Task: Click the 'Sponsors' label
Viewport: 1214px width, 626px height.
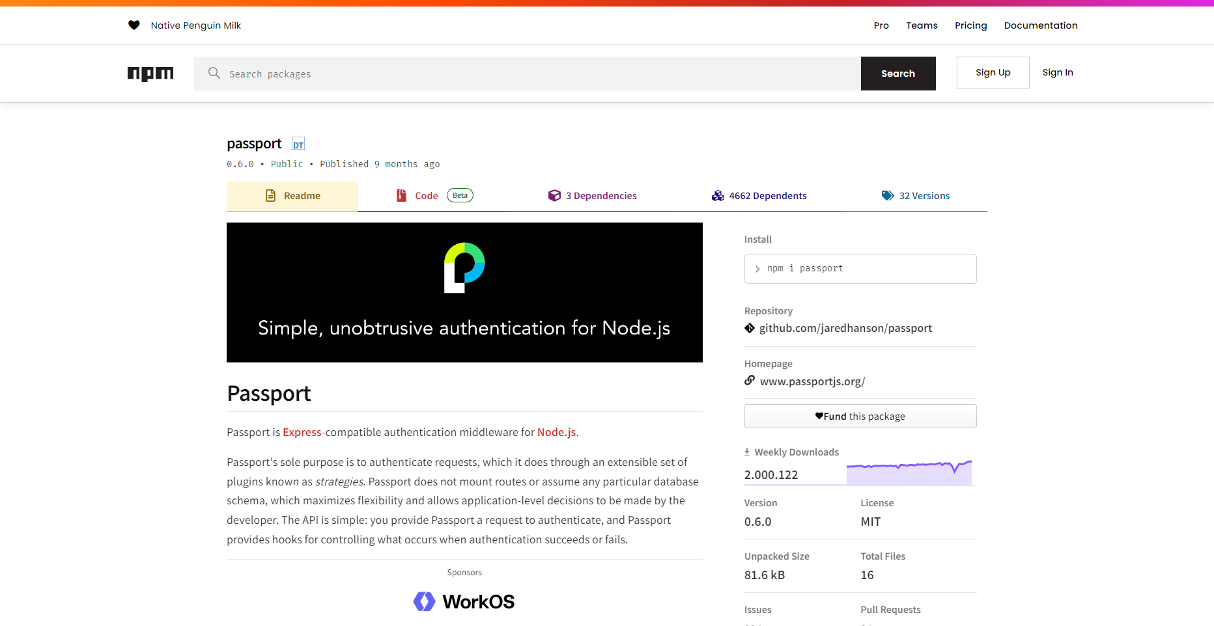Action: (x=464, y=573)
